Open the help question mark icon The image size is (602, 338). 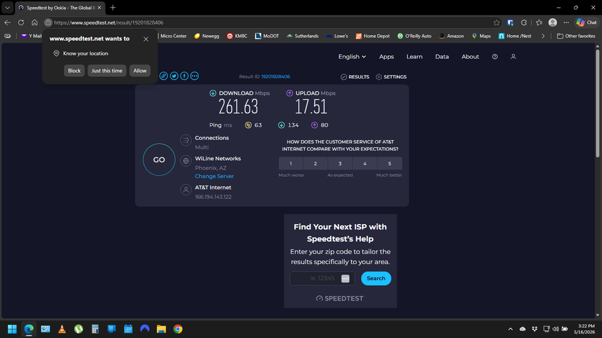[495, 57]
